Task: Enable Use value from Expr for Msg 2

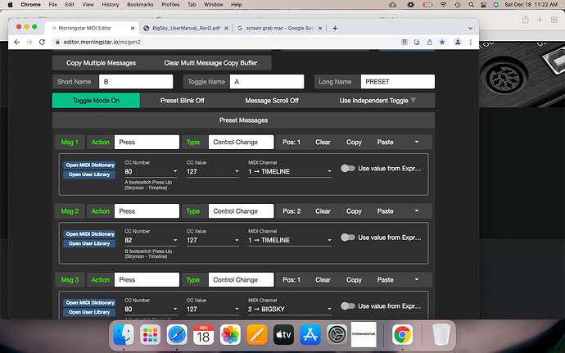Action: [348, 238]
